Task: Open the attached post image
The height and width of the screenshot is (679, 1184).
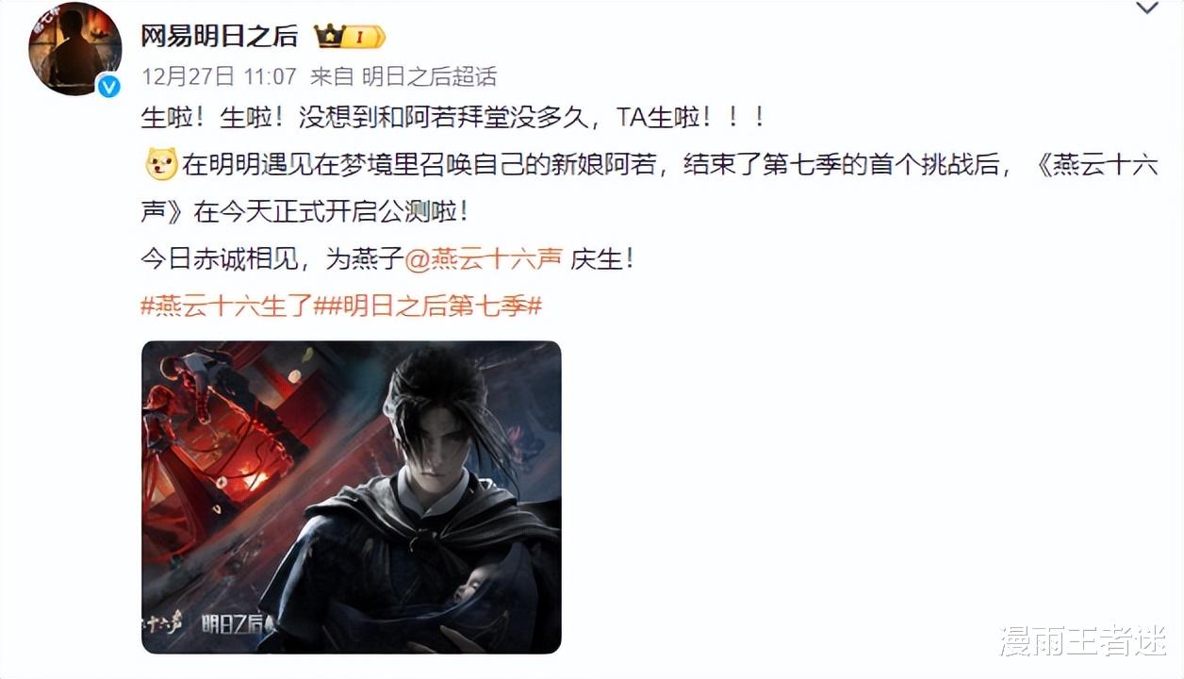Action: pyautogui.click(x=352, y=497)
